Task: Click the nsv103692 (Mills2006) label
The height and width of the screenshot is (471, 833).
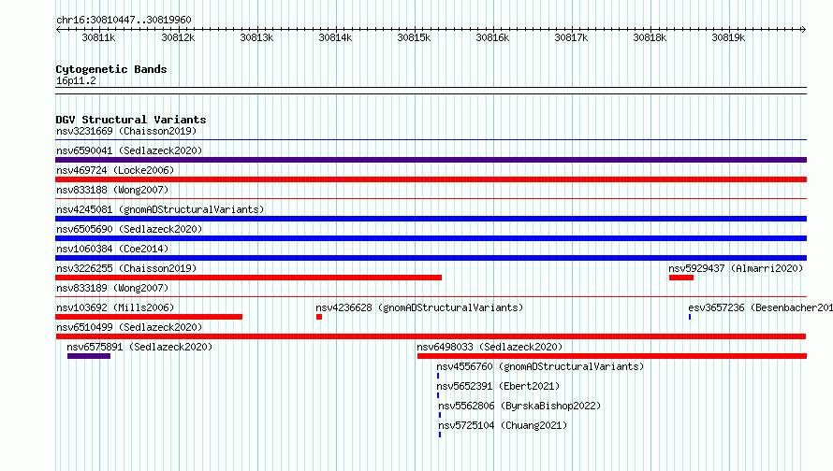Action: click(115, 307)
